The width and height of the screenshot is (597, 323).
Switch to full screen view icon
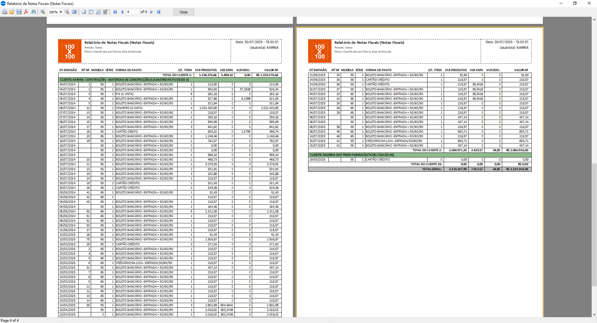click(74, 12)
